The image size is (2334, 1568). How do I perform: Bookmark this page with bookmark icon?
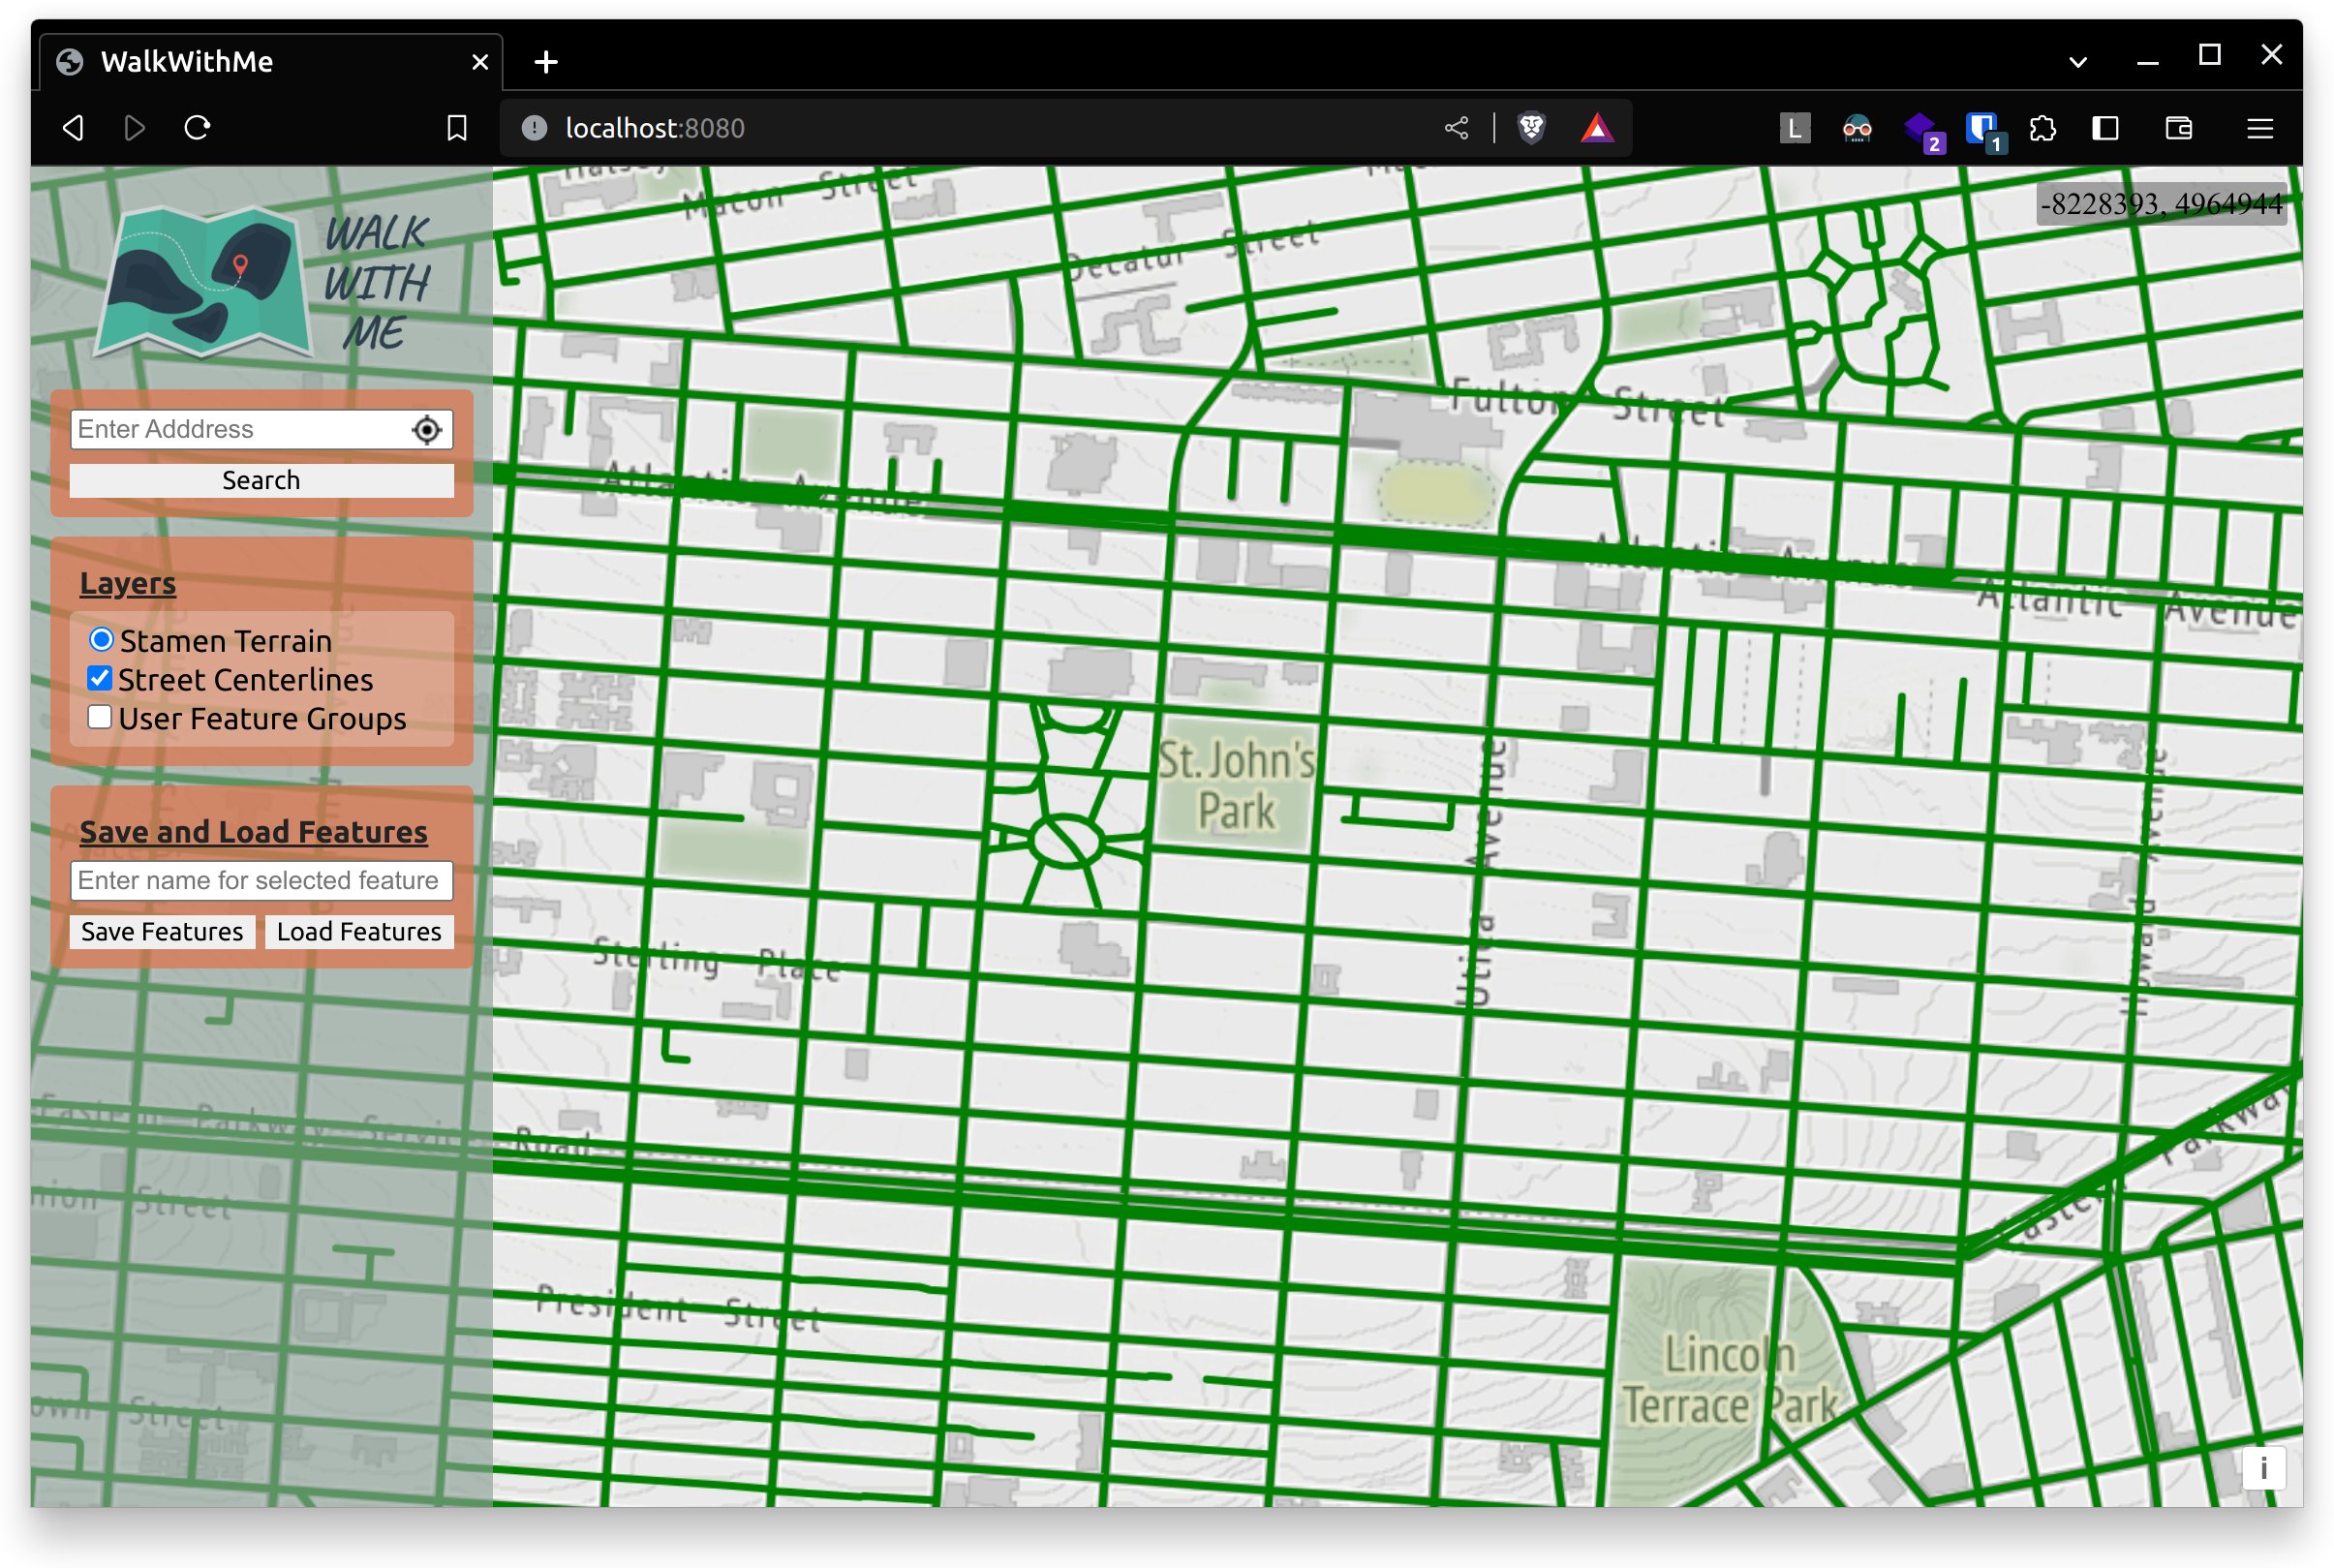[457, 128]
